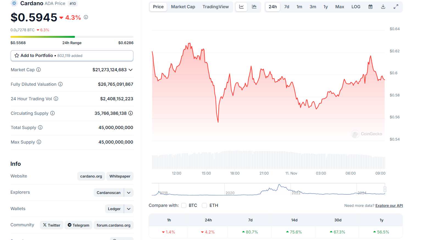Select the 7d time range tab
Viewport: 422px width, 240px height.
click(287, 7)
